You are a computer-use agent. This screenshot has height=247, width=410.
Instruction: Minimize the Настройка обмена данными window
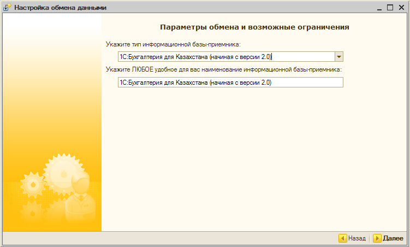[x=379, y=8]
